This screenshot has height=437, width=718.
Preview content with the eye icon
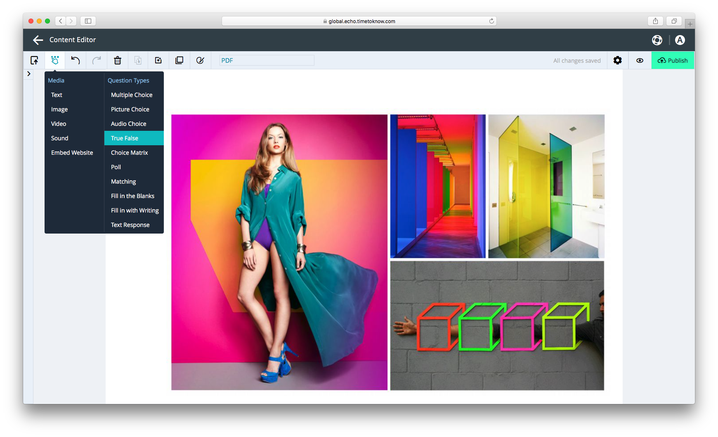tap(640, 60)
